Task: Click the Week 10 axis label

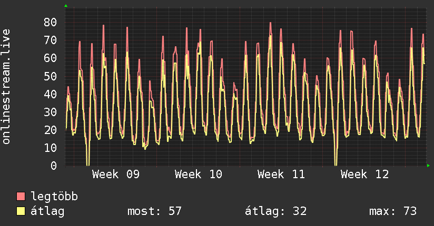Action: coord(199,174)
